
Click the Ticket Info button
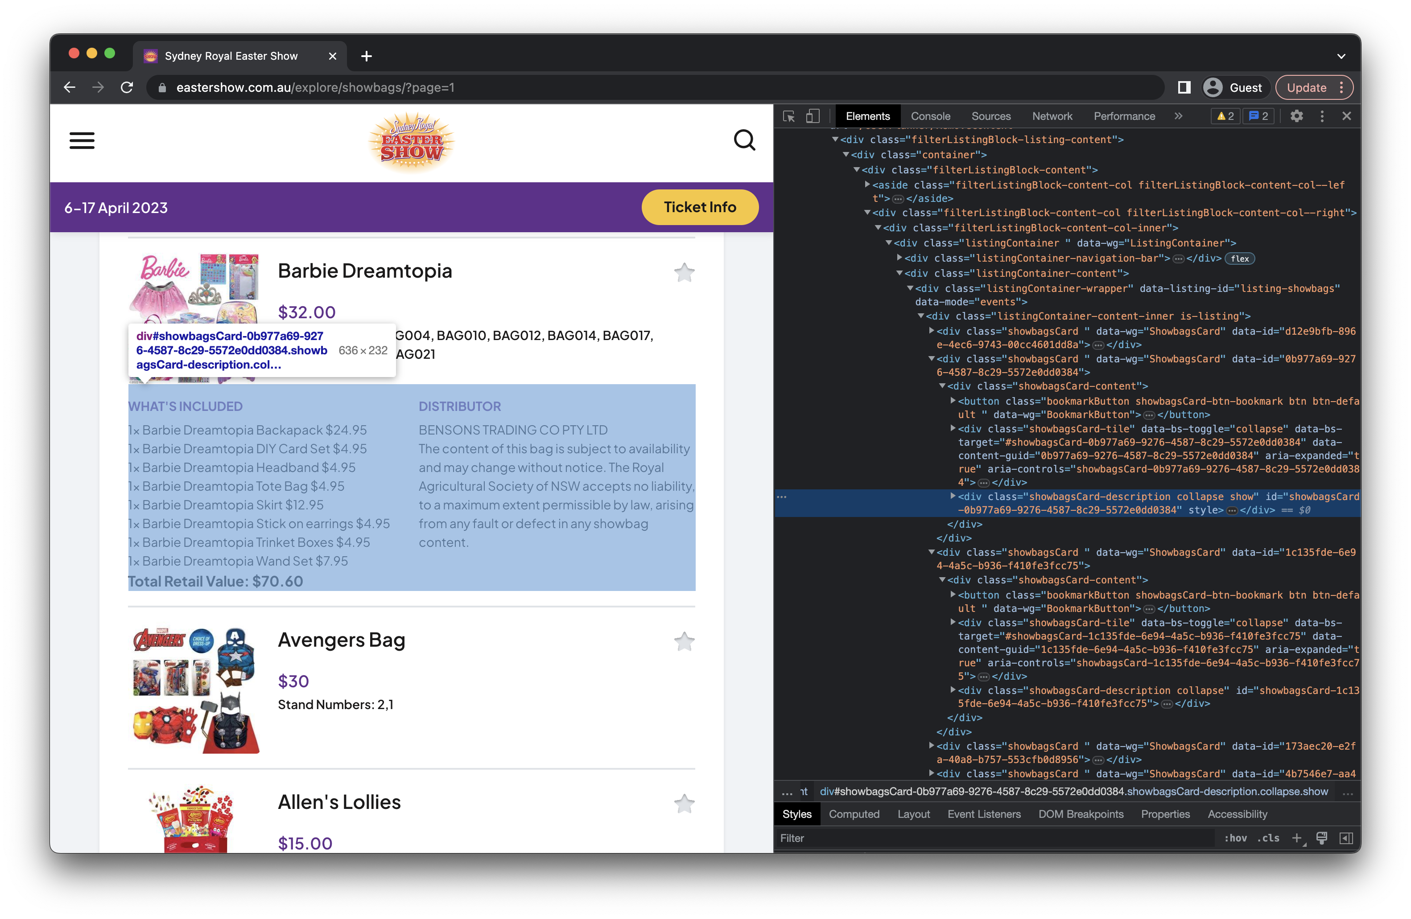pyautogui.click(x=700, y=207)
